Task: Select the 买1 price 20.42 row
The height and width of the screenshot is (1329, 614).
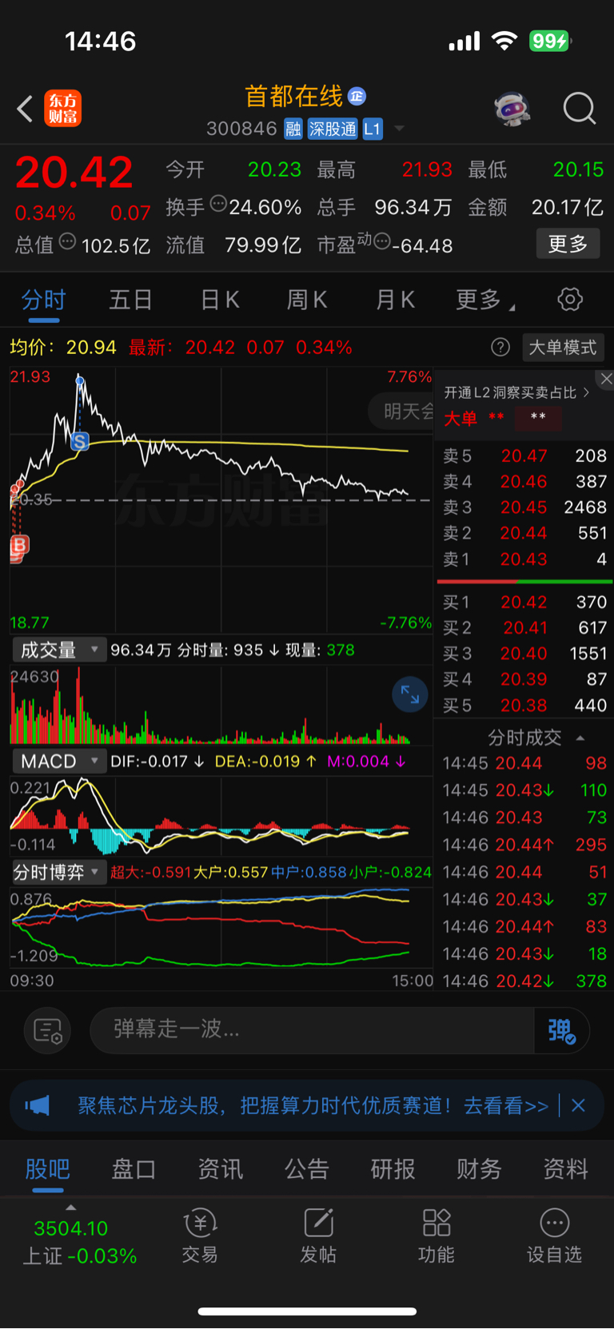Action: (524, 602)
